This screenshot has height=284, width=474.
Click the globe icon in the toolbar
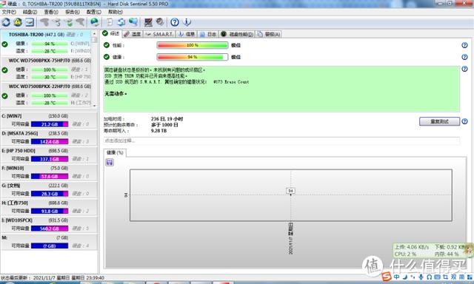(95, 22)
